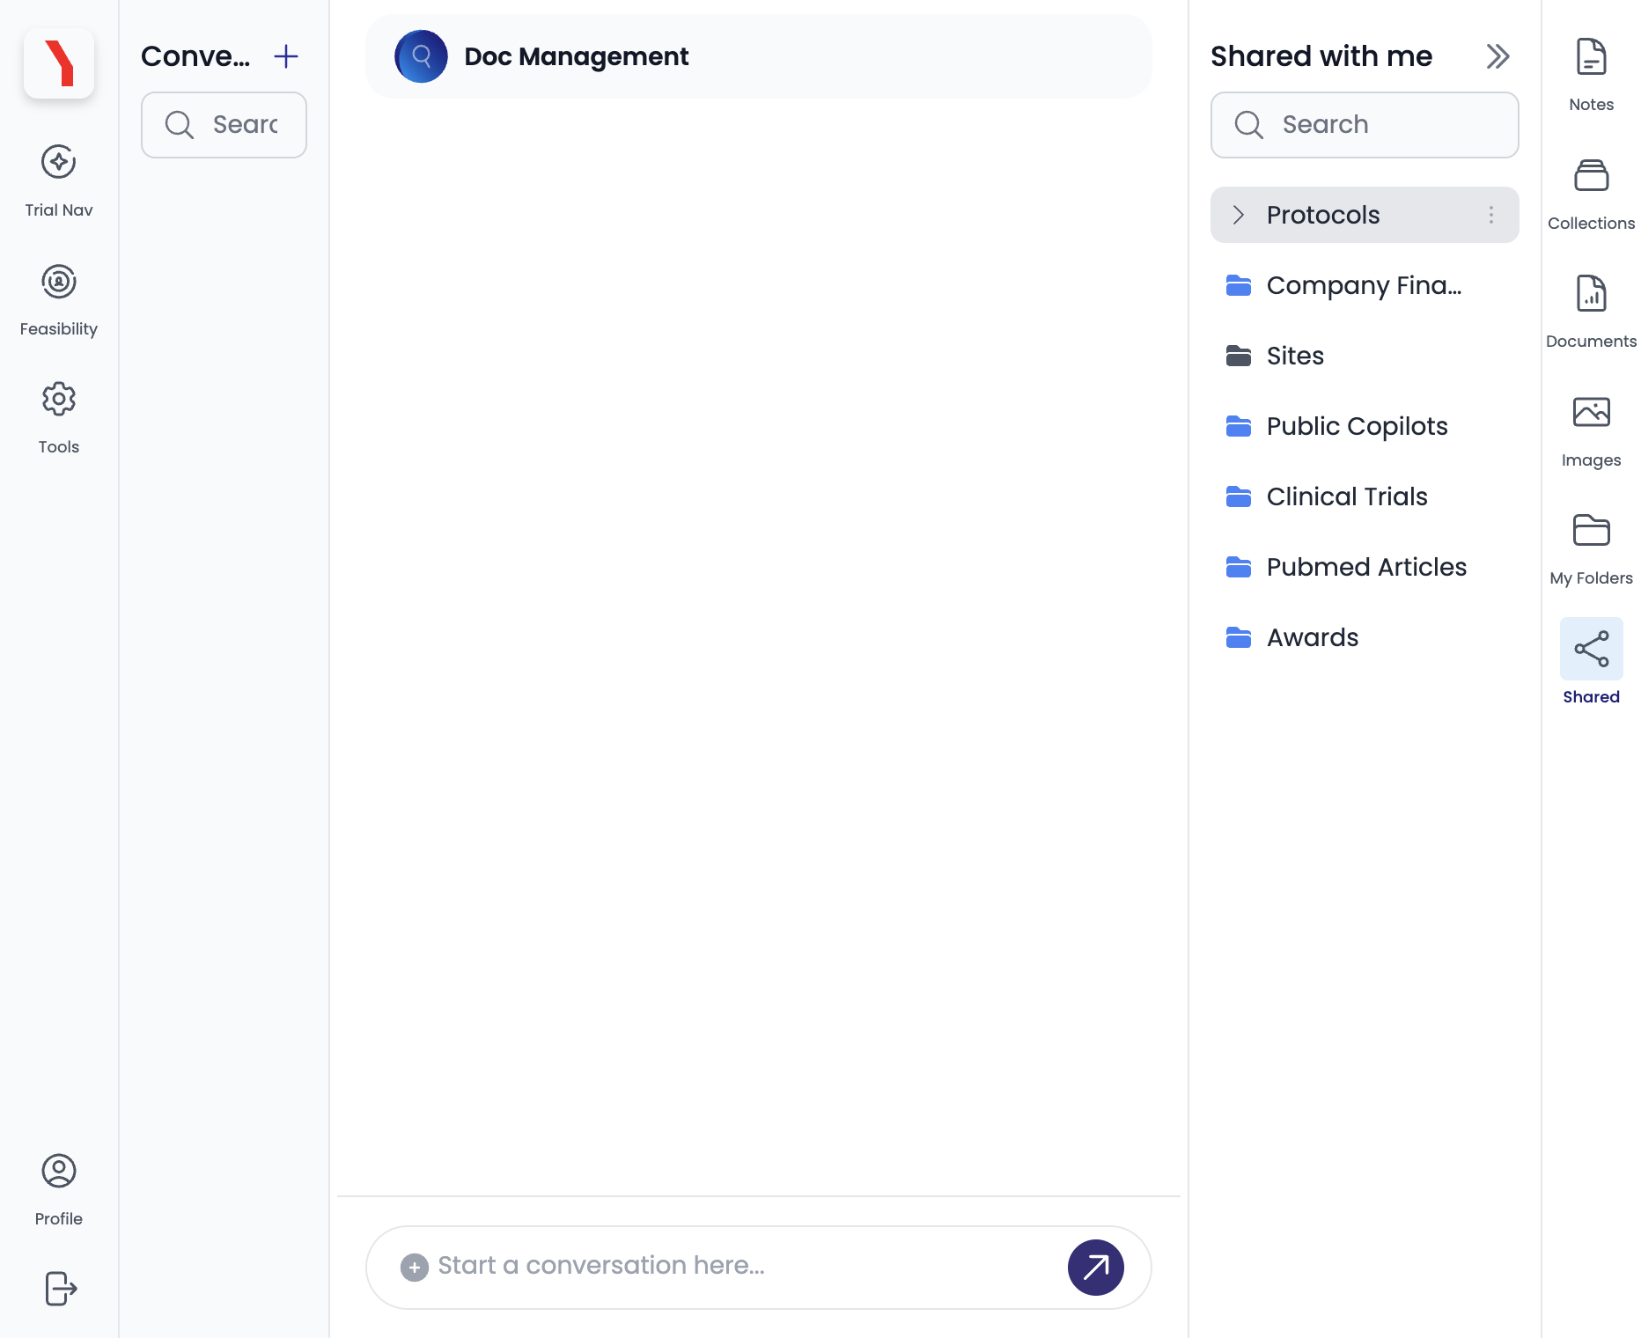The height and width of the screenshot is (1338, 1641).
Task: Open Protocols three-dot options menu
Action: point(1491,215)
